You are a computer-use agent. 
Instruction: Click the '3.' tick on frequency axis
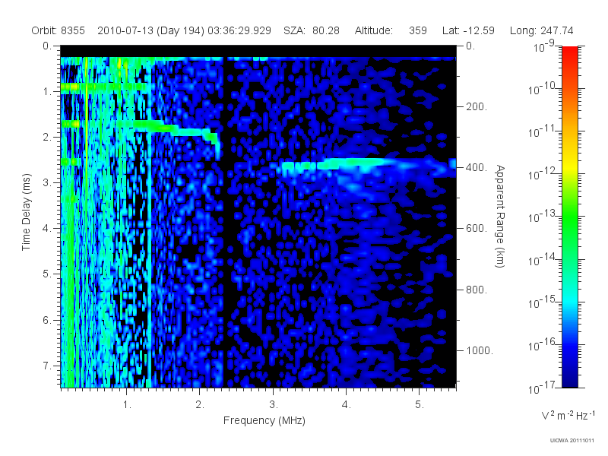(274, 405)
